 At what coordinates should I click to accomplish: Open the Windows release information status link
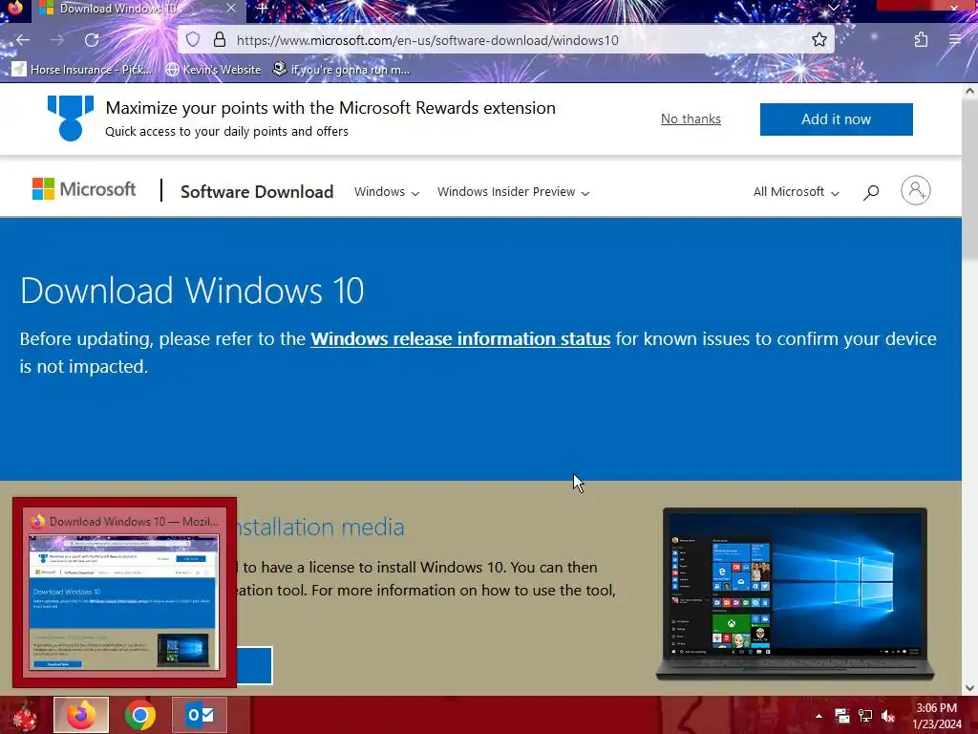(460, 339)
